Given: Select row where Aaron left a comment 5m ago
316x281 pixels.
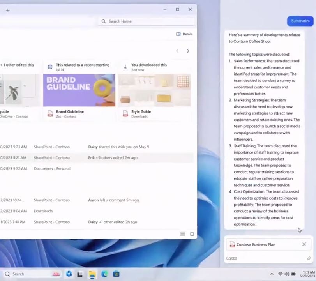Looking at the screenshot, I should pyautogui.click(x=97, y=200).
